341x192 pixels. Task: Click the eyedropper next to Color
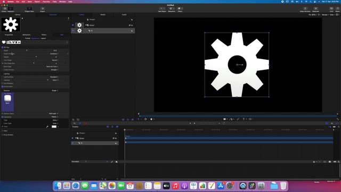pos(47,126)
